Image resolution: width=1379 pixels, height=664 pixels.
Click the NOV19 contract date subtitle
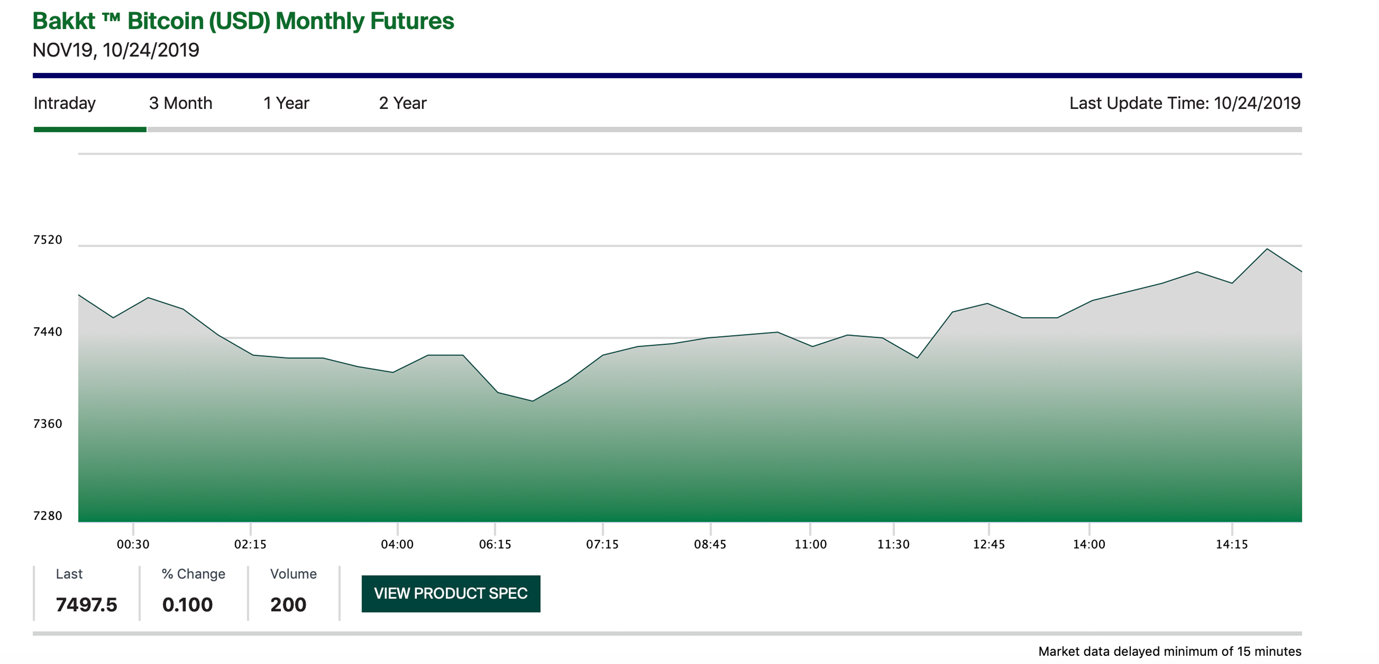115,50
